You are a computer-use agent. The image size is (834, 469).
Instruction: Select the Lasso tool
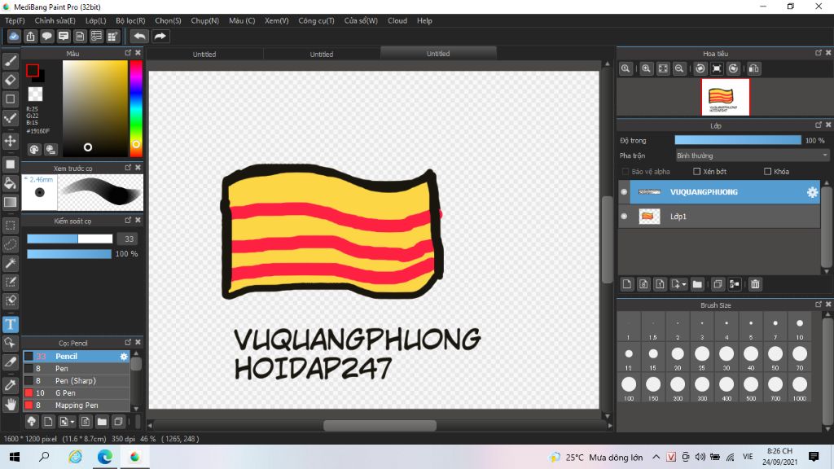pos(10,244)
